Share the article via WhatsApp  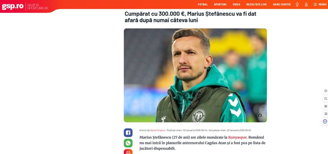coord(128,143)
